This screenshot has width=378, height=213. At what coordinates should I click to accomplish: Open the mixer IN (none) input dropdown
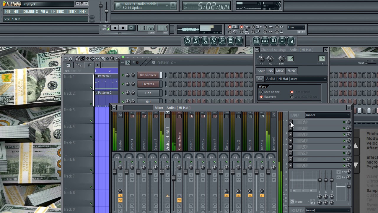point(328,115)
